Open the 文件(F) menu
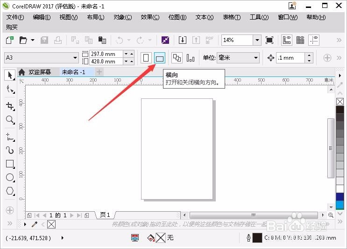This screenshot has height=249, width=347. 15,17
